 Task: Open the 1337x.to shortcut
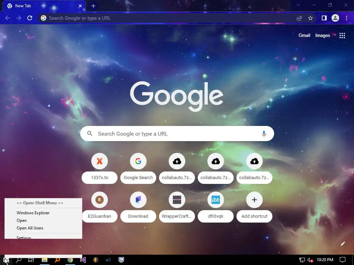click(x=100, y=168)
